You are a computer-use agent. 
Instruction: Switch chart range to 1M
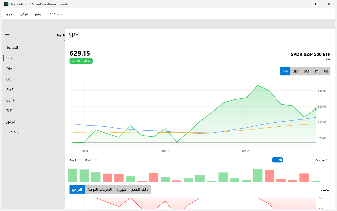point(285,71)
